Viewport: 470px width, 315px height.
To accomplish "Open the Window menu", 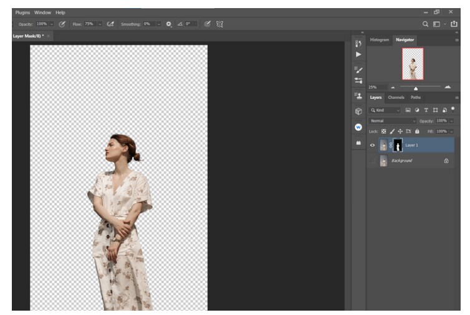I will coord(43,12).
